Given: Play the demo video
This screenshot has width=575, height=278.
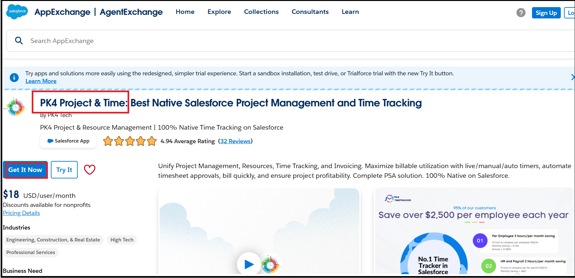Looking at the screenshot, I should pyautogui.click(x=249, y=264).
